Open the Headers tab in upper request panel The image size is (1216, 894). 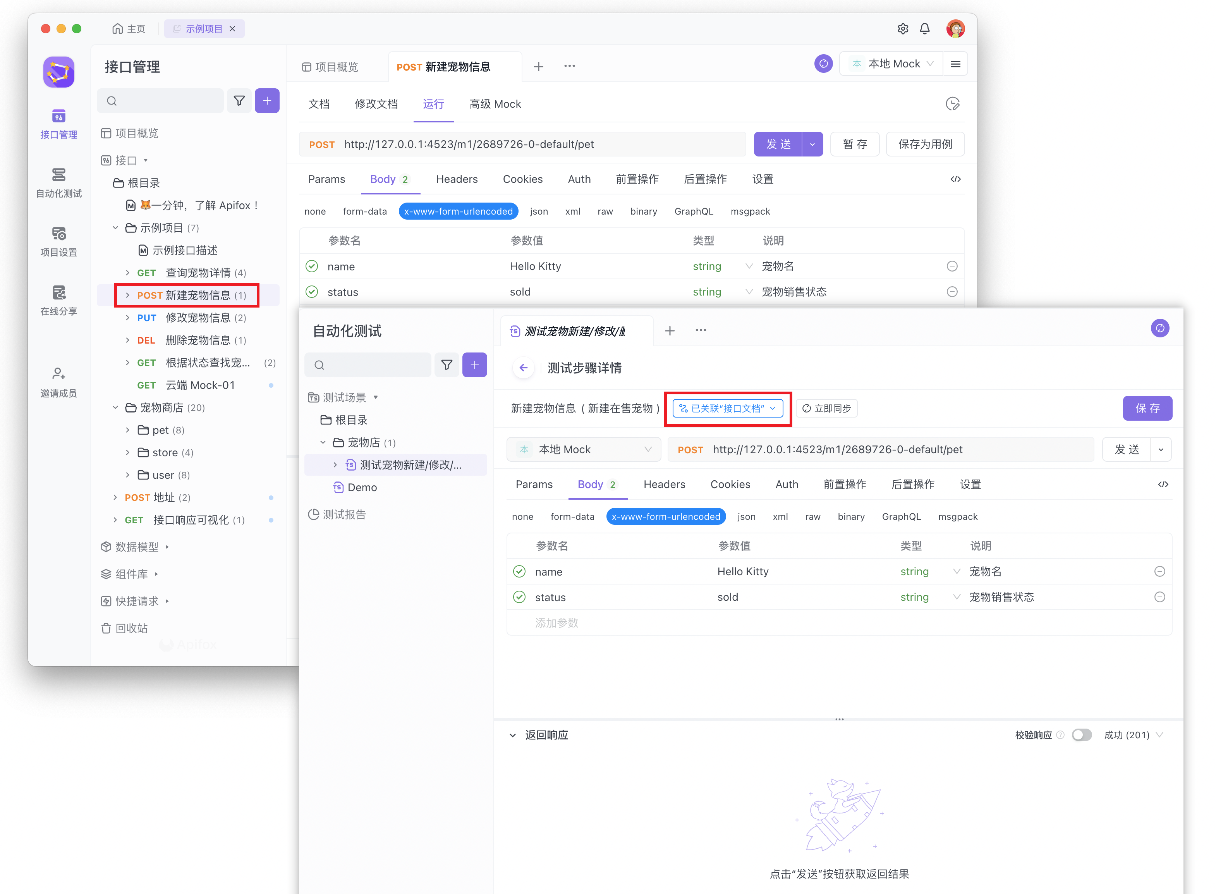coord(457,179)
